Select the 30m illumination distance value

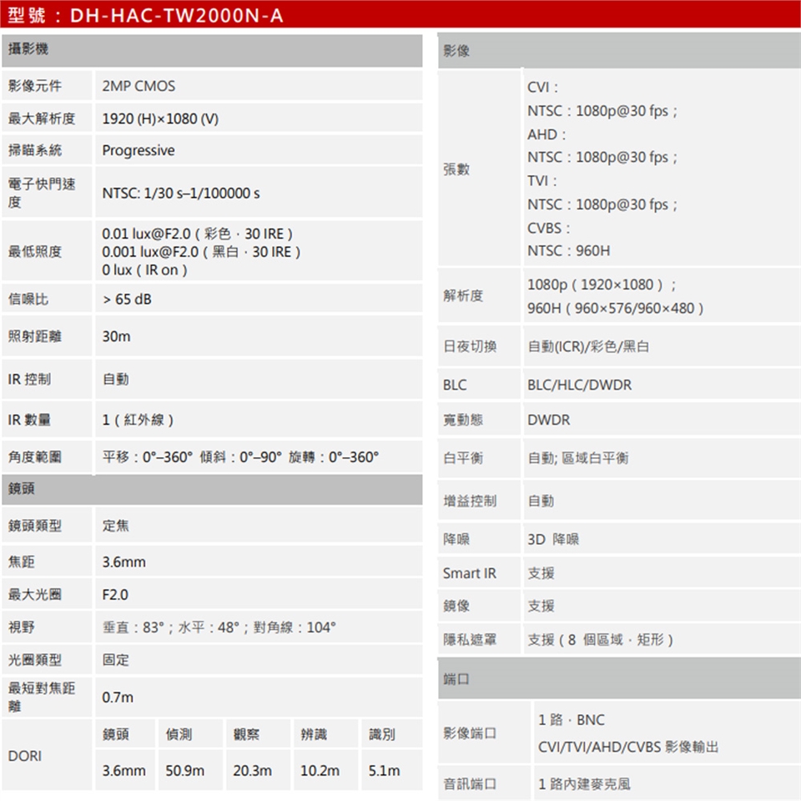click(x=116, y=337)
